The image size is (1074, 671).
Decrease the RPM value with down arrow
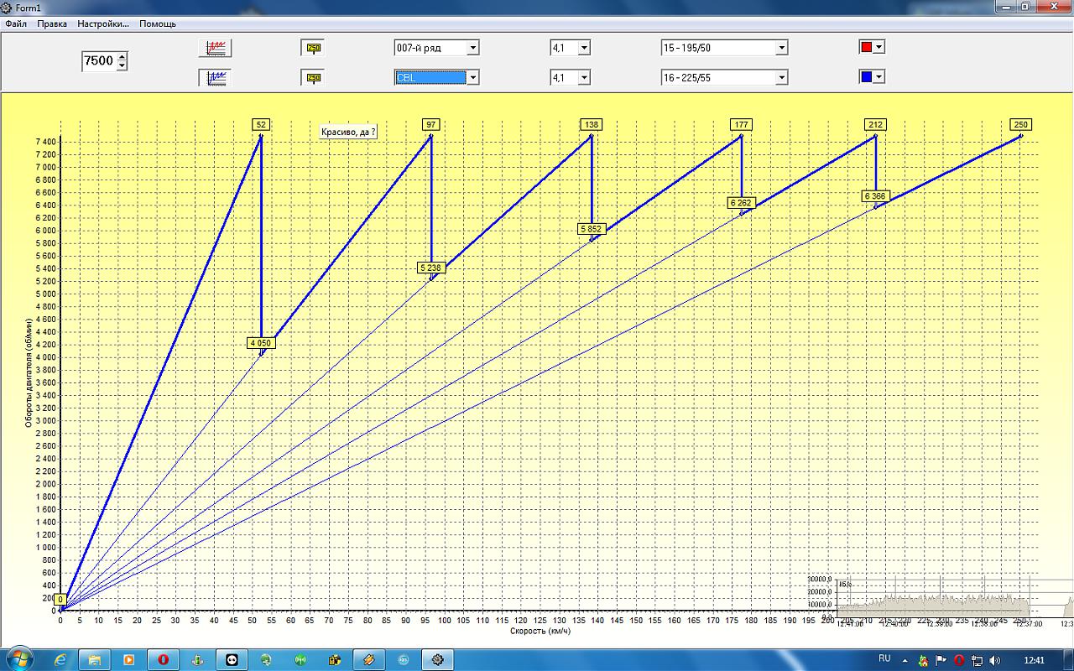click(x=123, y=65)
